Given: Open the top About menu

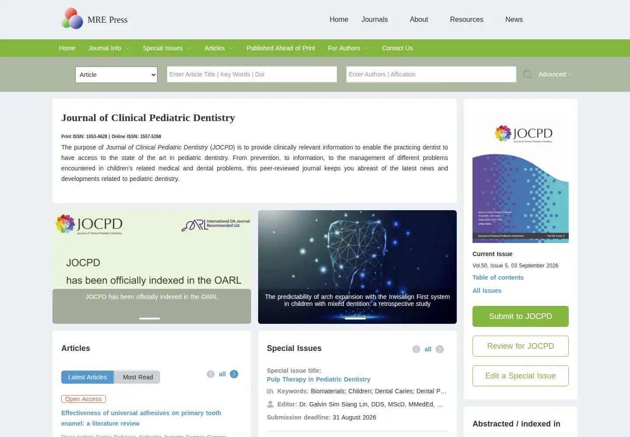Looking at the screenshot, I should coord(419,19).
